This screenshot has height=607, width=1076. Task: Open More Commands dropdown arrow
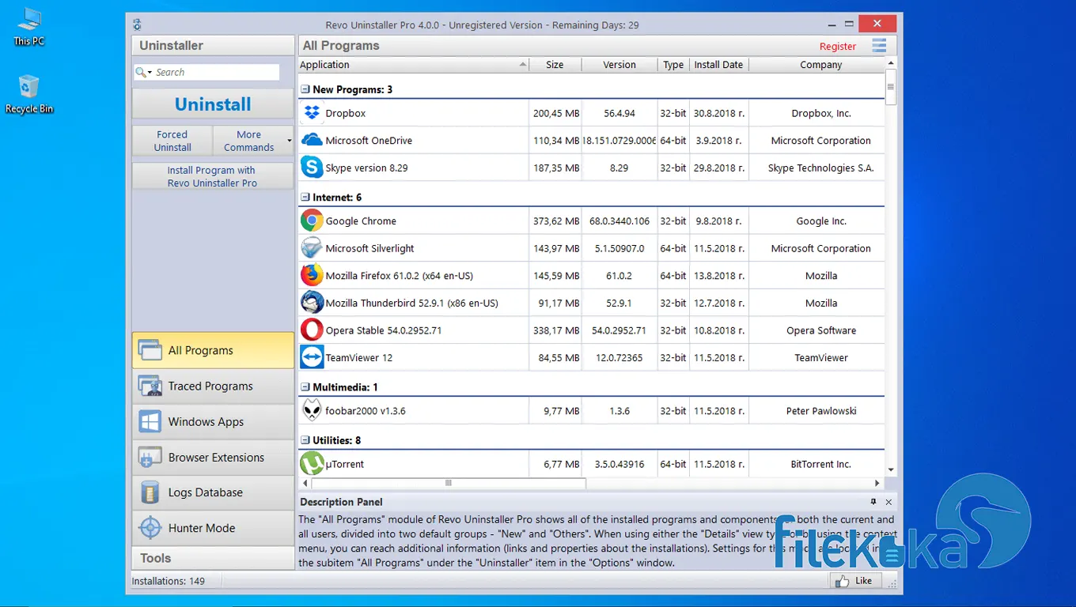point(289,141)
